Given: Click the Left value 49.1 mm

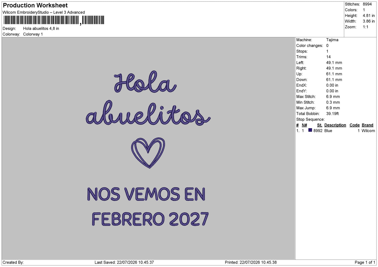Looking at the screenshot, I should (334, 63).
